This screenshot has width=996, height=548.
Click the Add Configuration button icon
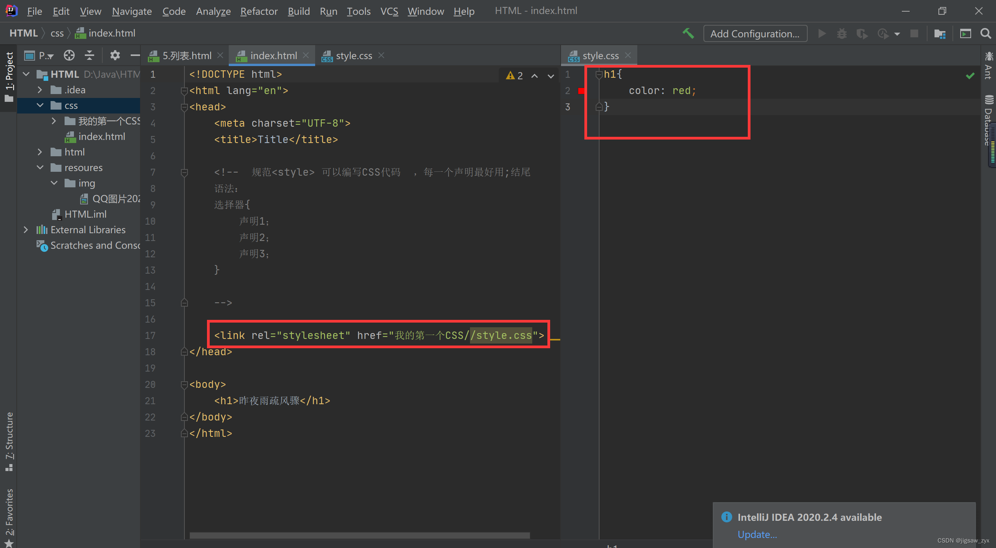point(755,33)
